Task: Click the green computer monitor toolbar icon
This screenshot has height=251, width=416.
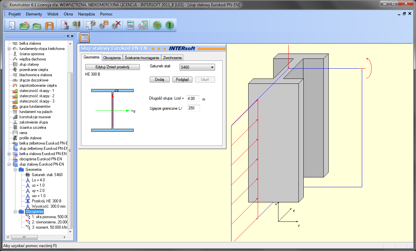Action: tap(77, 25)
